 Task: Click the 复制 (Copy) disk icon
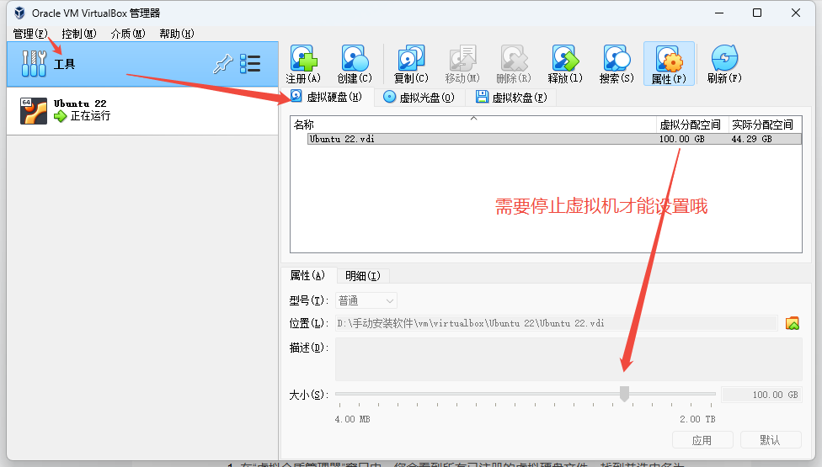click(411, 59)
